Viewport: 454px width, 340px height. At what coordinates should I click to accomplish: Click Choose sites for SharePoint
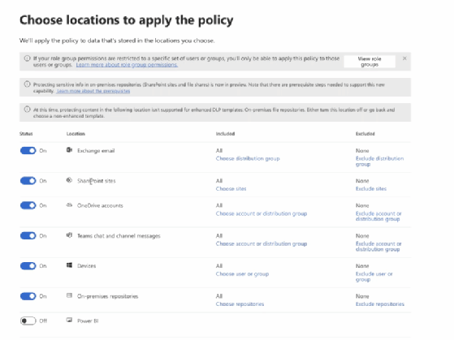point(231,189)
